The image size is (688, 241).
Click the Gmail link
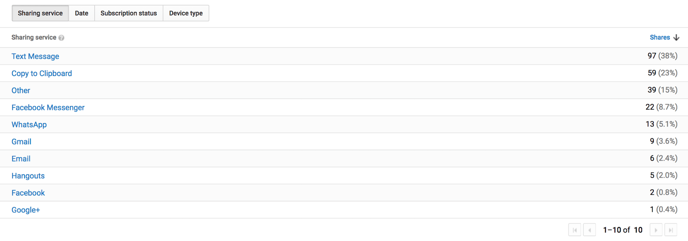tap(21, 142)
